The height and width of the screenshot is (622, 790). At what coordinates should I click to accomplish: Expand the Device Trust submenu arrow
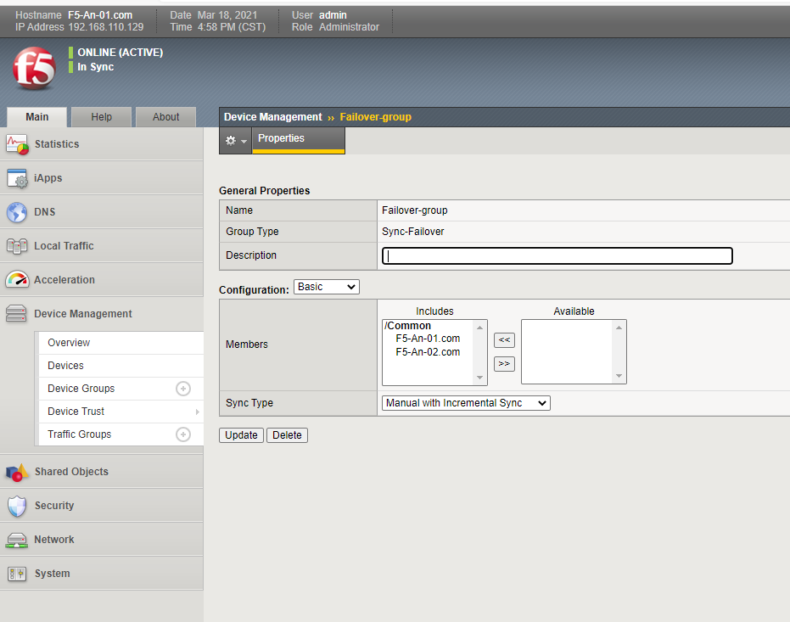pos(198,412)
